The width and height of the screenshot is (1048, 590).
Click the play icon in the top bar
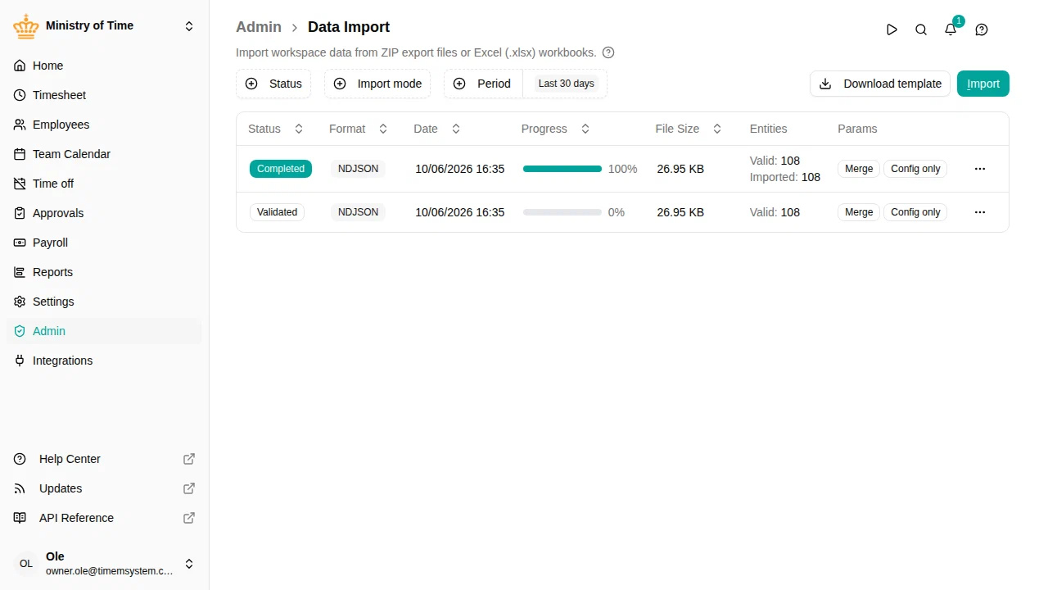[x=892, y=29]
